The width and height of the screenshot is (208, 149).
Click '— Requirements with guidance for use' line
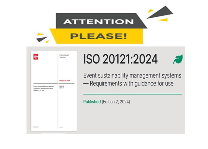(128, 84)
